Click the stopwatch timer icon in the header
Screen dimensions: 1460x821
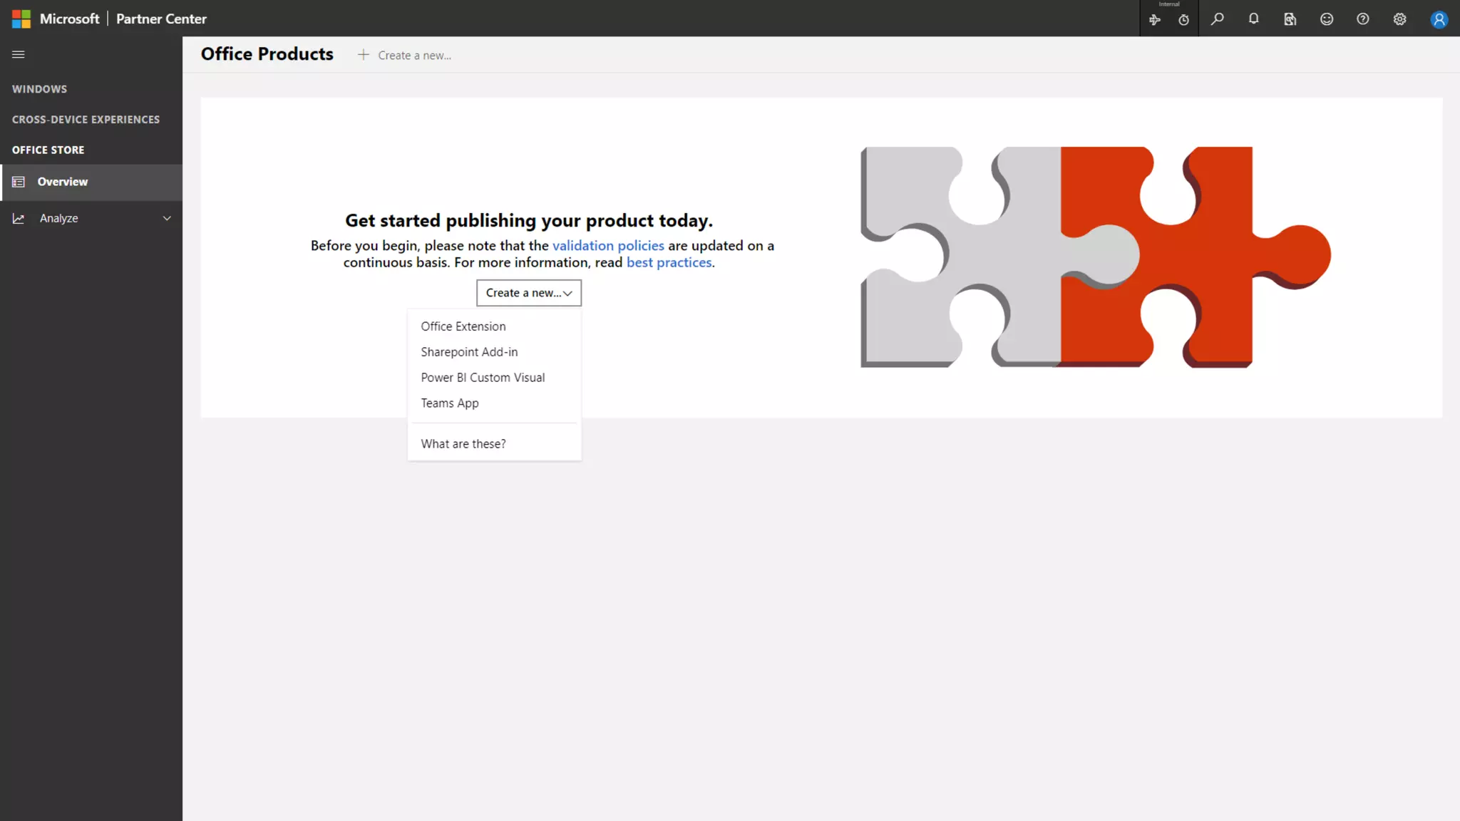tap(1183, 20)
